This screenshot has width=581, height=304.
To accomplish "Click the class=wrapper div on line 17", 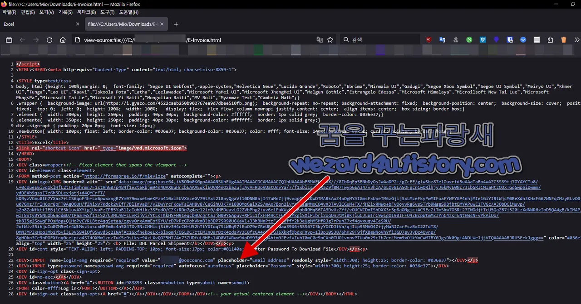I will tap(41, 165).
